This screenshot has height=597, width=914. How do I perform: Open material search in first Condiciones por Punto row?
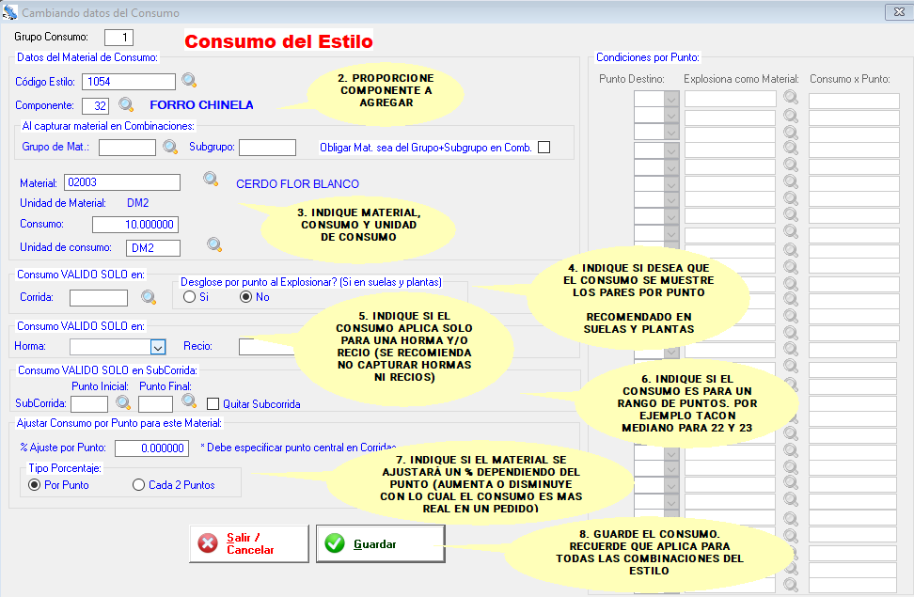tap(791, 97)
